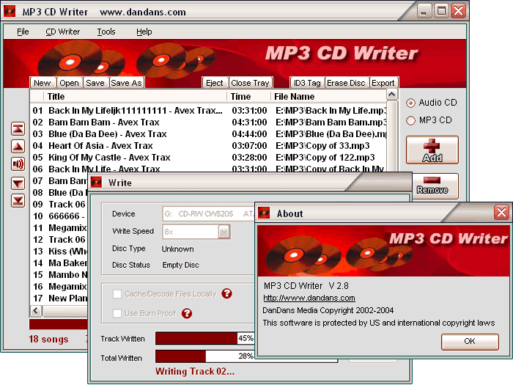Click OK in the About dialog
513x385 pixels.
[x=470, y=342]
